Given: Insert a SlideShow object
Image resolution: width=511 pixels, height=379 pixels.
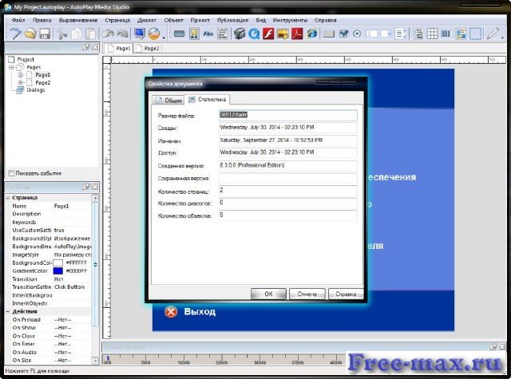Looking at the screenshot, I should click(283, 34).
